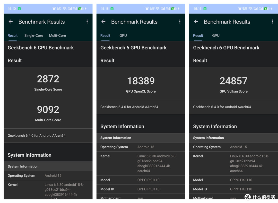278x203 pixels.
Task: Tap the 什么值得买 watermark logo
Action: pyautogui.click(x=260, y=197)
